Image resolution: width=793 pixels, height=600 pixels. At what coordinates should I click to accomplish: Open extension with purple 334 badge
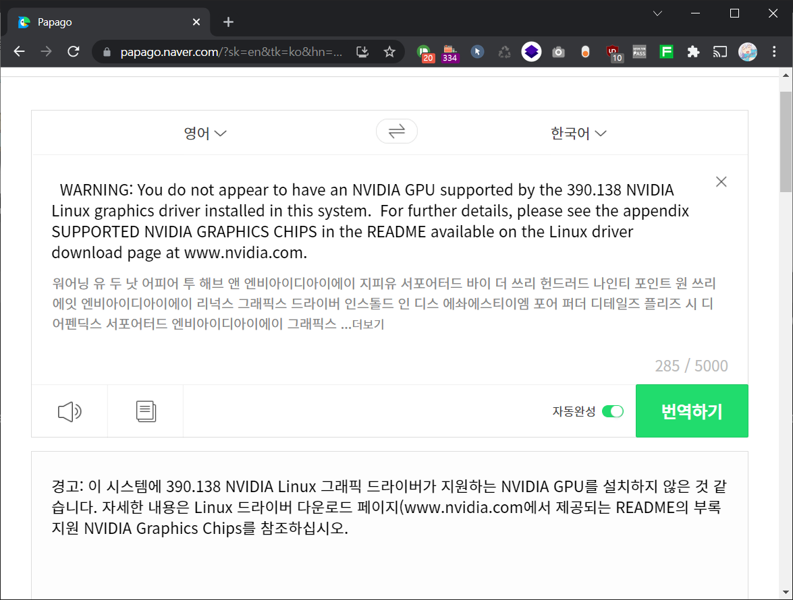tap(449, 52)
